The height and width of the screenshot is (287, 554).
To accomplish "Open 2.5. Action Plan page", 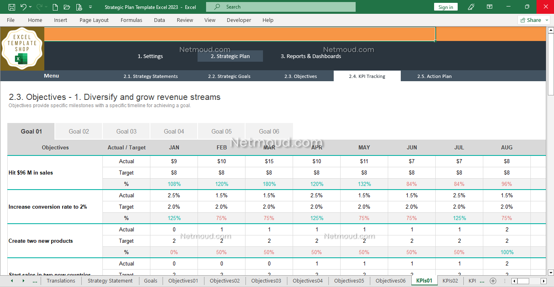I will 435,76.
